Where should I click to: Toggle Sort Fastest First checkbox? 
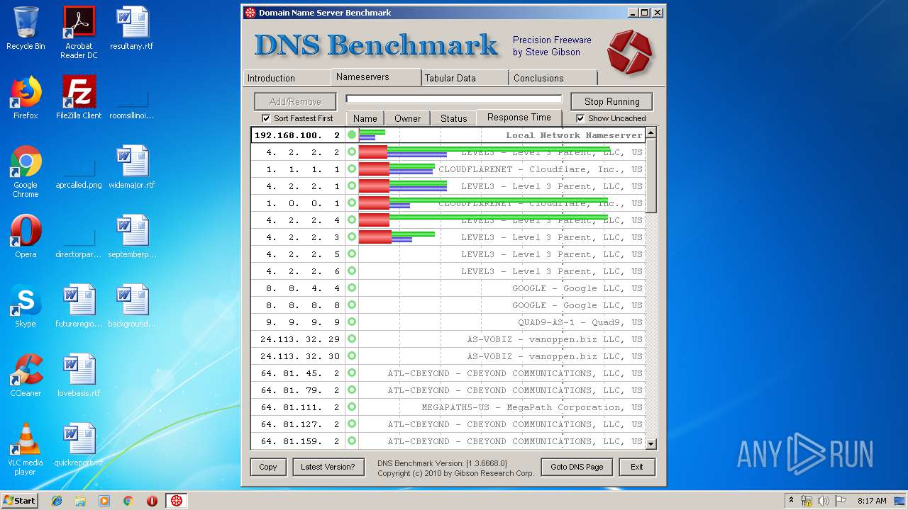click(266, 118)
